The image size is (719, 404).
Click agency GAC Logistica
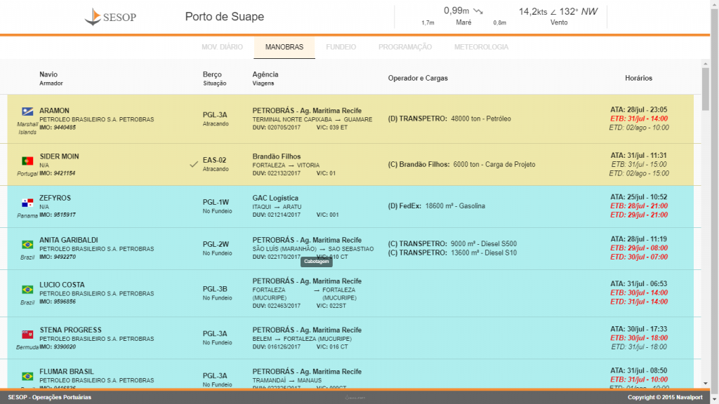click(x=275, y=198)
